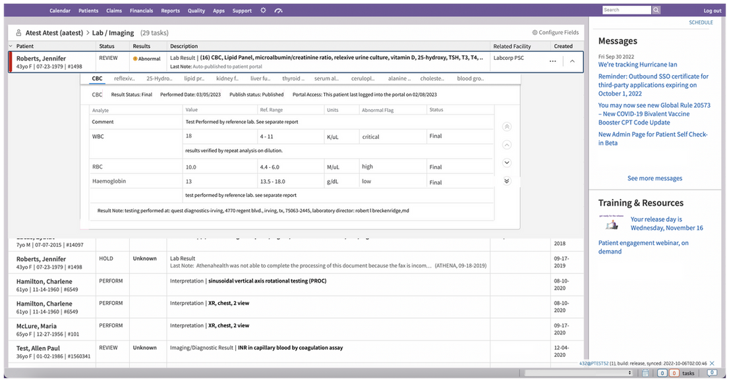Click the search magnifier button
This screenshot has height=382, width=729.
point(656,10)
